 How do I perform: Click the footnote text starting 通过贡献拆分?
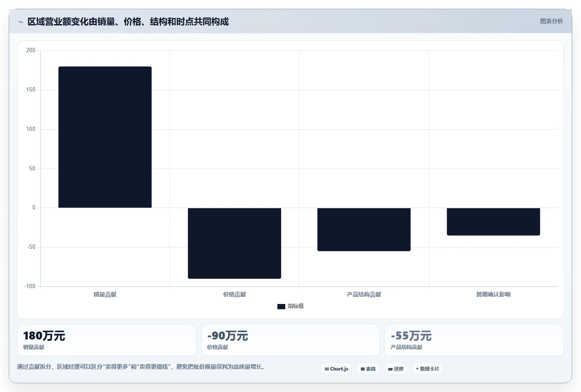tap(141, 367)
